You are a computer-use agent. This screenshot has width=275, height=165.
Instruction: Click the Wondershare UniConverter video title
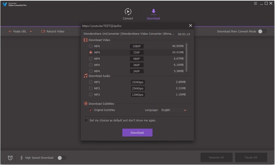point(128,34)
